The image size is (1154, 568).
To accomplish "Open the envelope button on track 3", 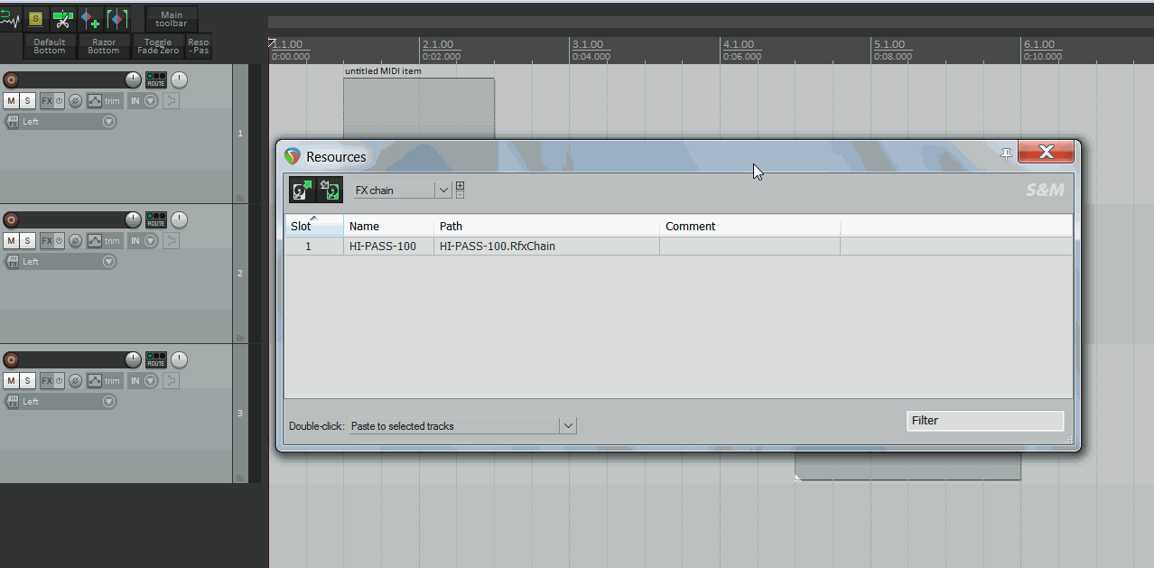I will click(94, 380).
